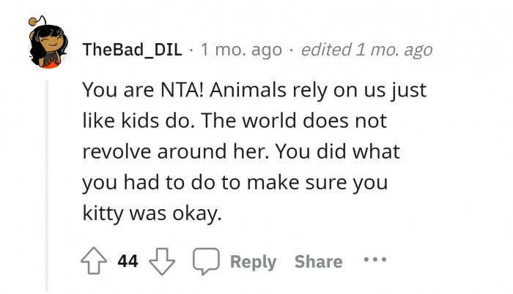Click the "edited 1 mo. ago" label

pyautogui.click(x=366, y=50)
